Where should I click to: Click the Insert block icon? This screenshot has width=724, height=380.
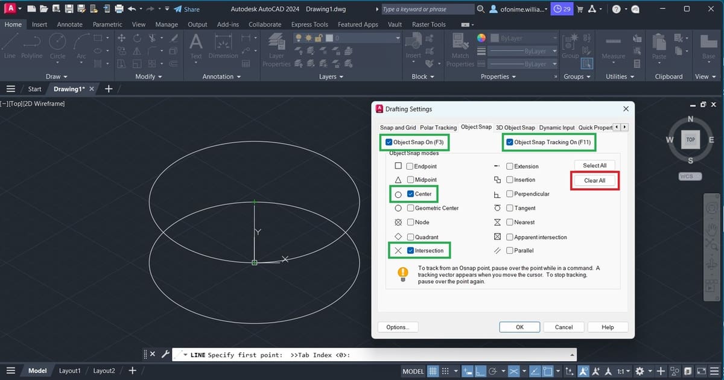(413, 45)
